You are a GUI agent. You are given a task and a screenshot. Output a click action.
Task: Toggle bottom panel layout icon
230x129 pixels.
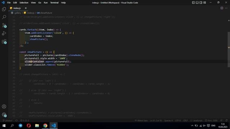click(197, 3)
